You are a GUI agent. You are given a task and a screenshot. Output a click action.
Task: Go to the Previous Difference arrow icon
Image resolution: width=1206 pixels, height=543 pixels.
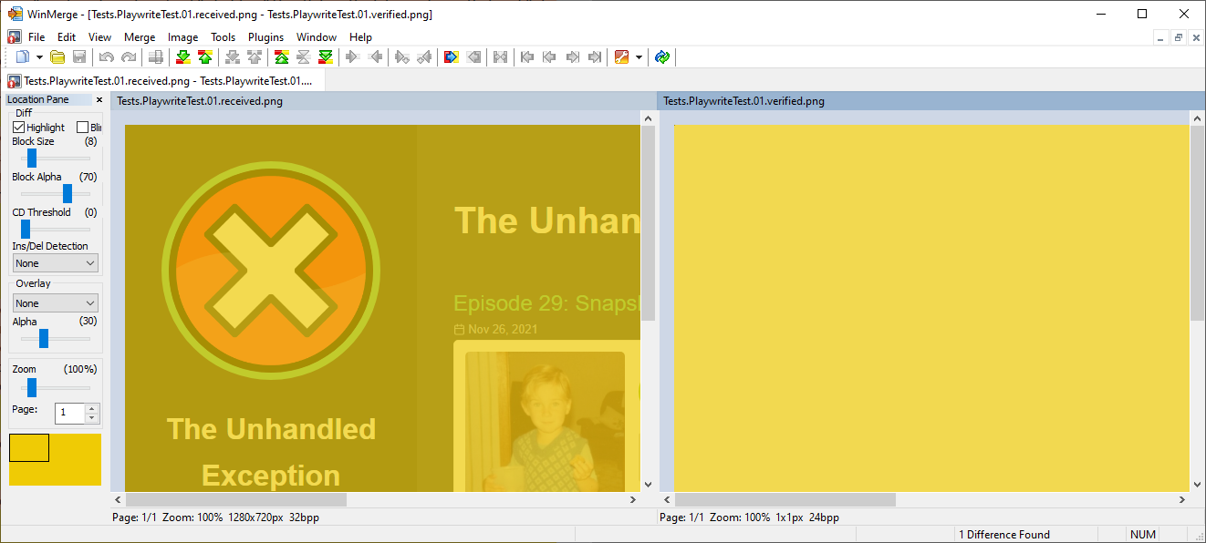(x=205, y=57)
